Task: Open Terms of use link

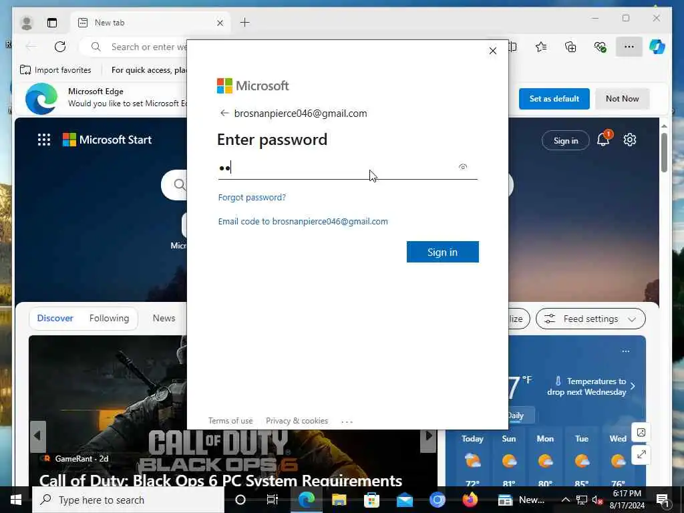Action: click(230, 421)
